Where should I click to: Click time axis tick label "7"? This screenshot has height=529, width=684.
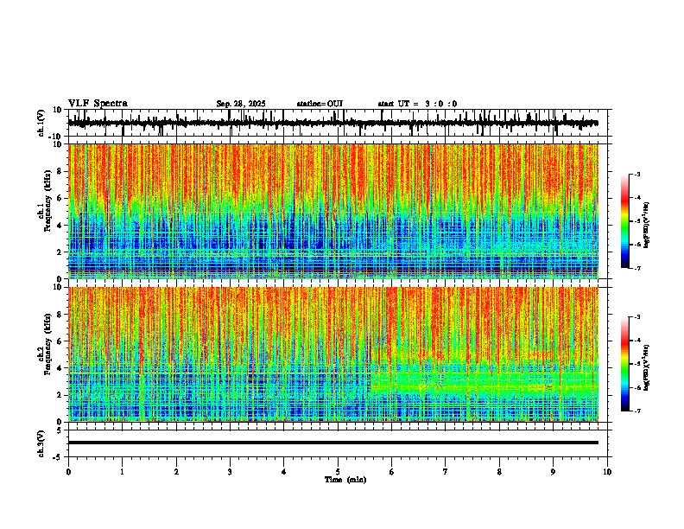446,472
